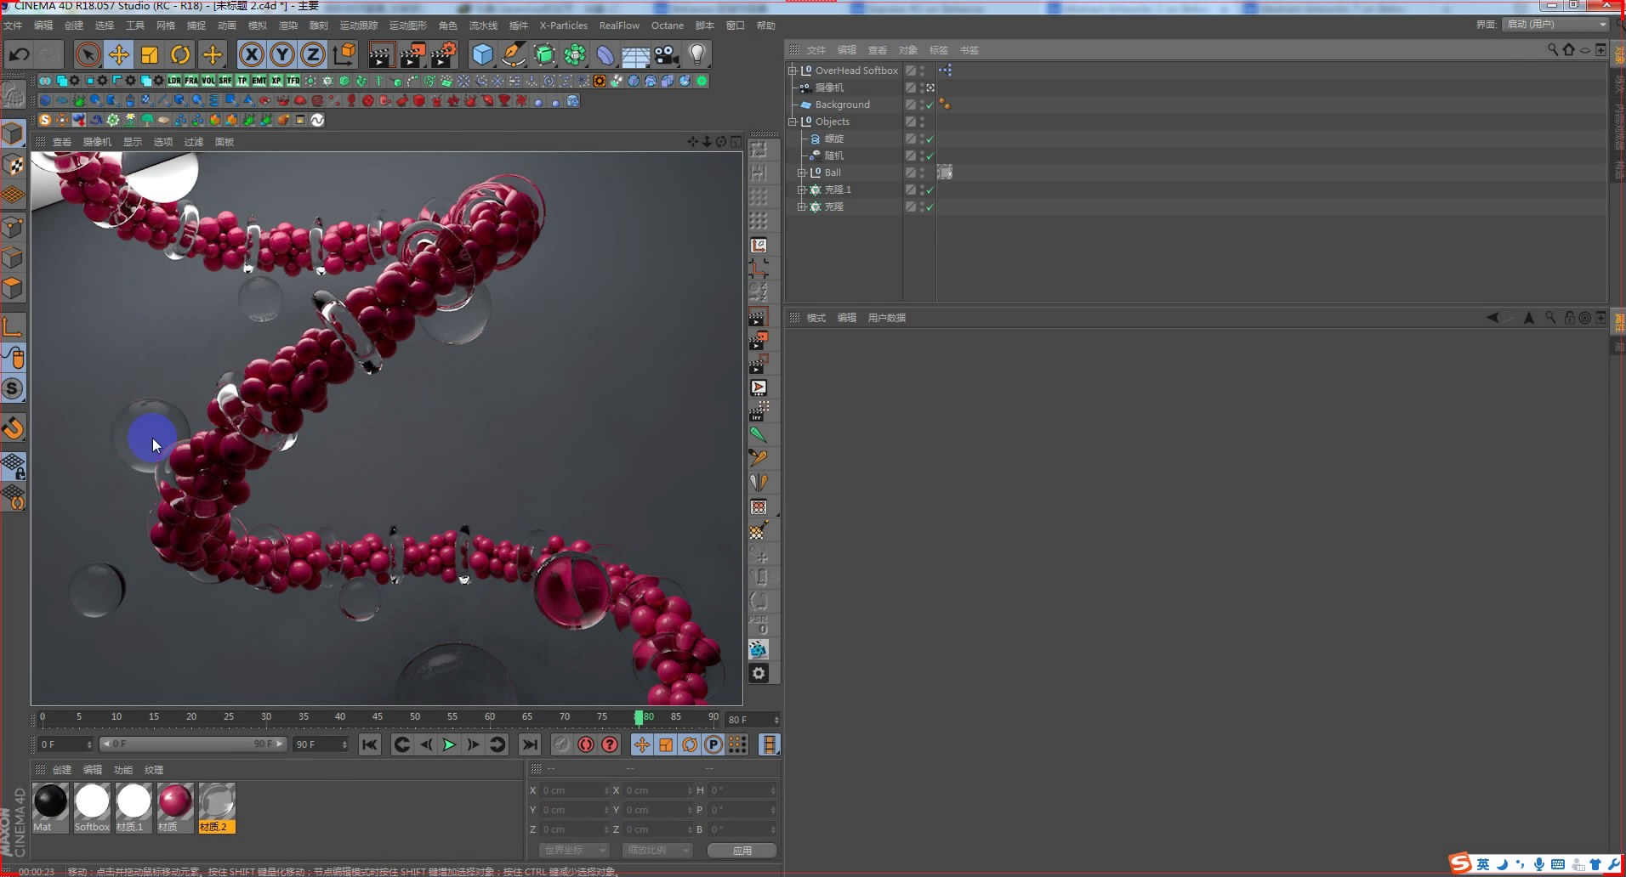Toggle the enable checkmark for Background

pyautogui.click(x=930, y=105)
